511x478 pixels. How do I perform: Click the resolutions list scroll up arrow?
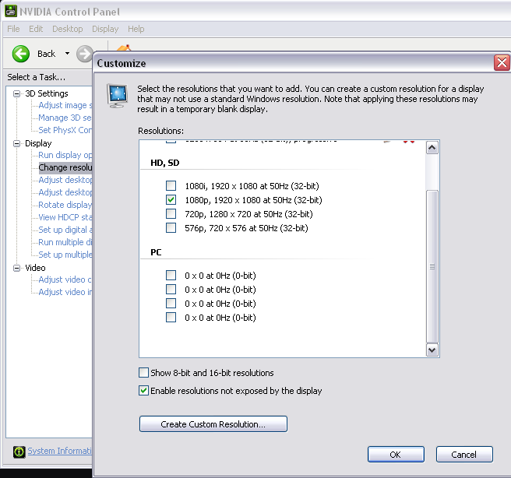pos(432,148)
